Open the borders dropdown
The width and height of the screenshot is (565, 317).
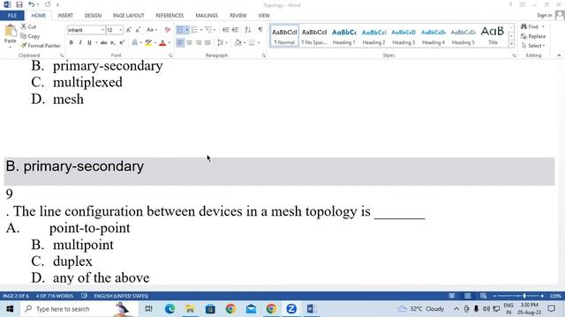259,43
